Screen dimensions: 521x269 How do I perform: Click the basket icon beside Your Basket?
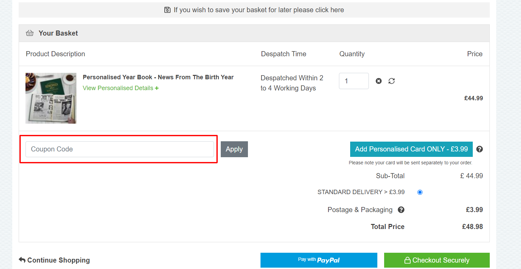[x=30, y=33]
